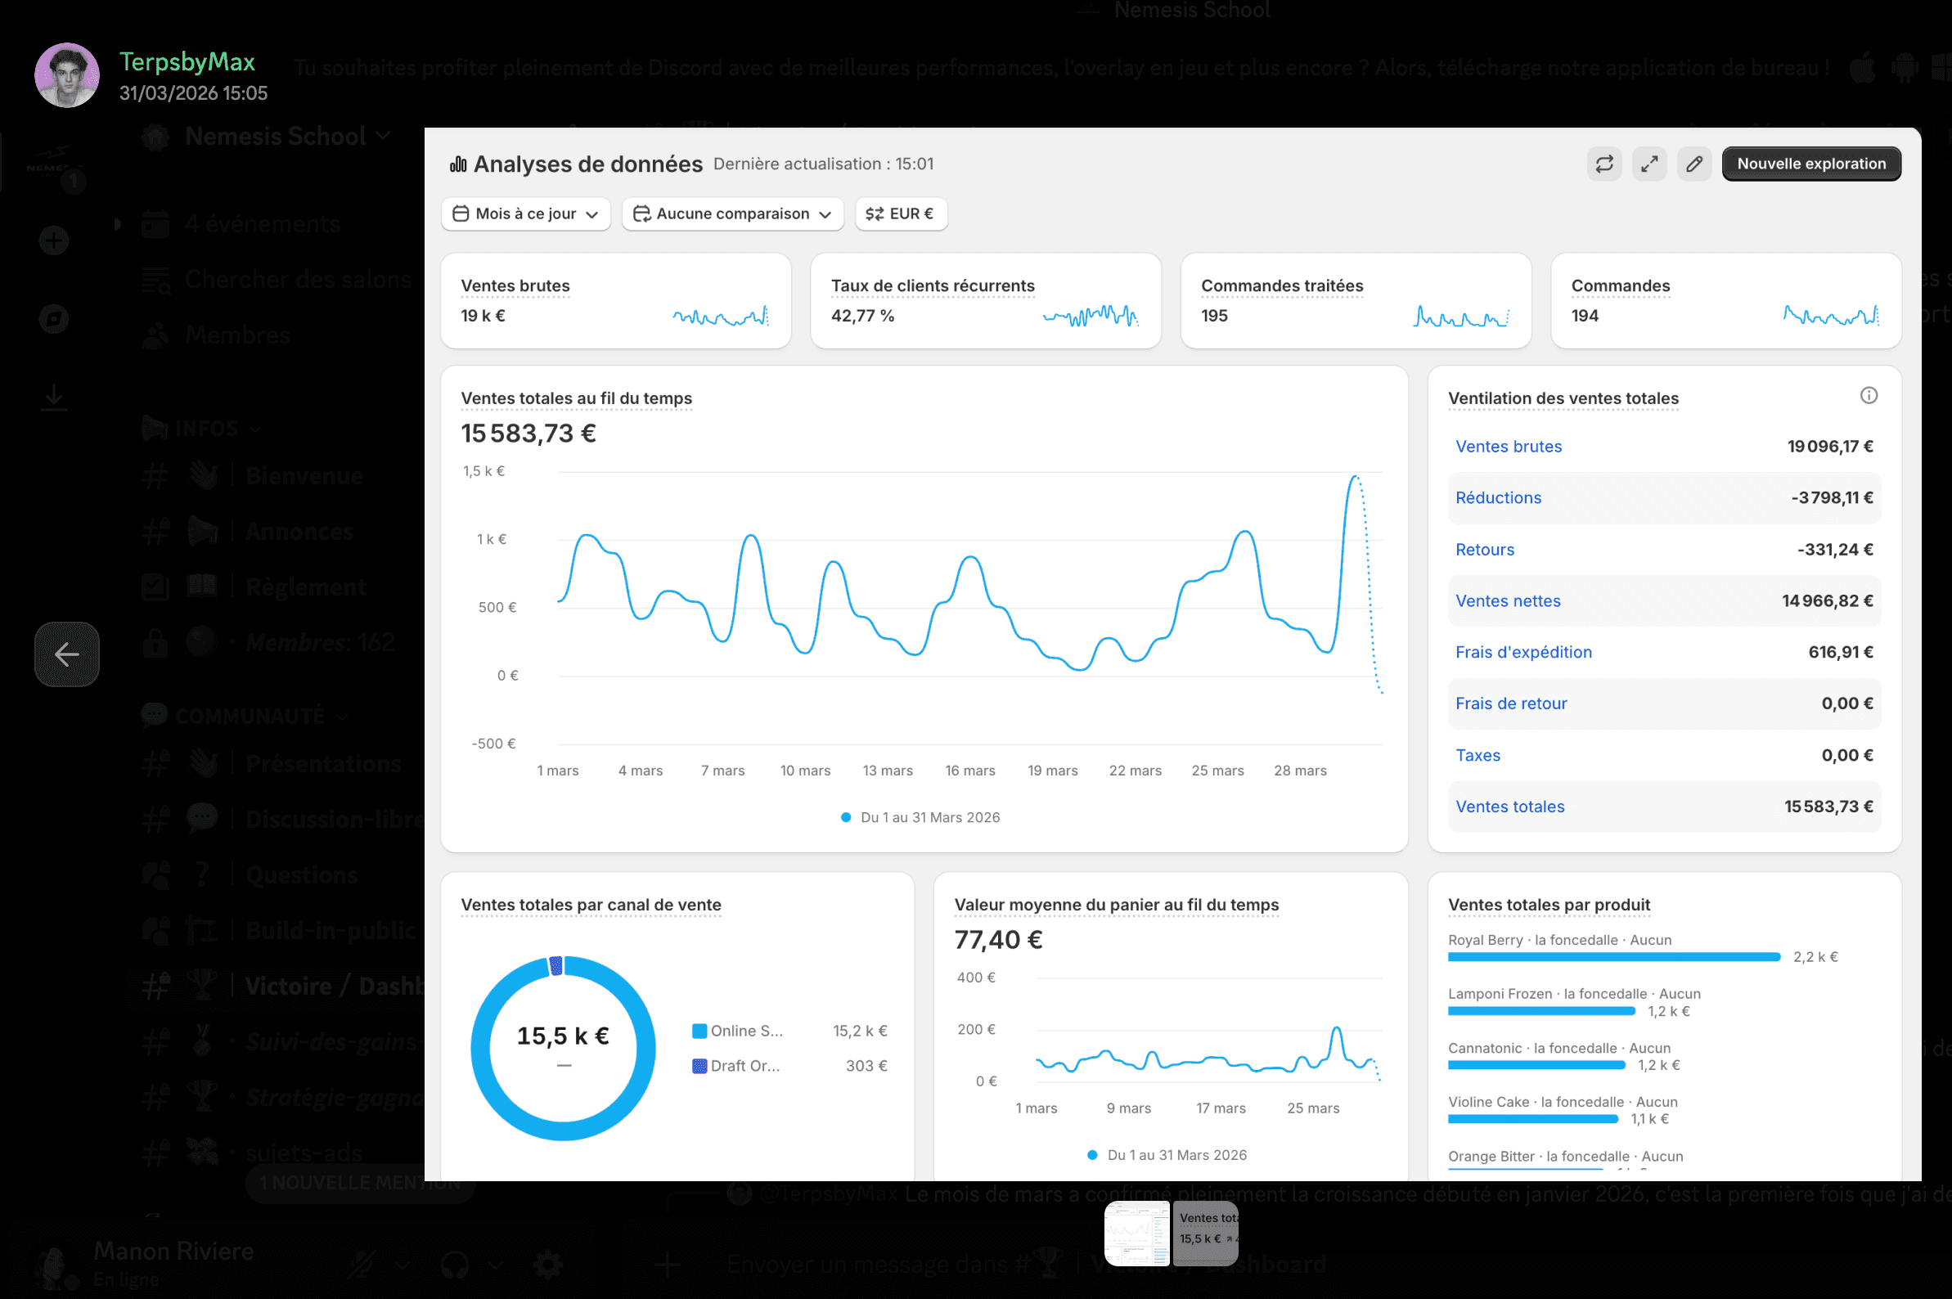The width and height of the screenshot is (1952, 1299).
Task: Open the Aucune comparaison dropdown
Action: click(732, 214)
